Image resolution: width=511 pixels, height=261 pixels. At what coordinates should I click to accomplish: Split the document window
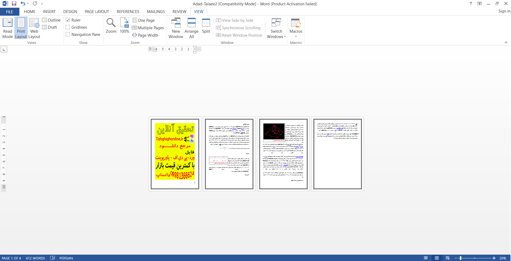coord(206,26)
